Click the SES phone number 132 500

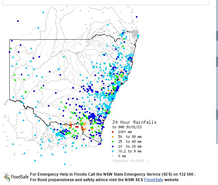(186, 174)
